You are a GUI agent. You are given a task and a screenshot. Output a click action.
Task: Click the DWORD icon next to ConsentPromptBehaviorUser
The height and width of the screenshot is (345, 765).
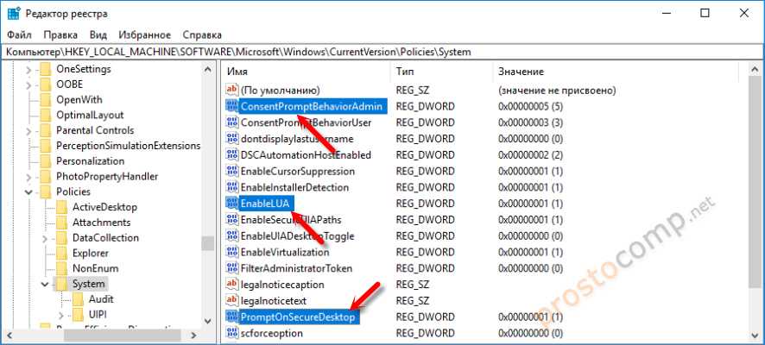tap(231, 122)
